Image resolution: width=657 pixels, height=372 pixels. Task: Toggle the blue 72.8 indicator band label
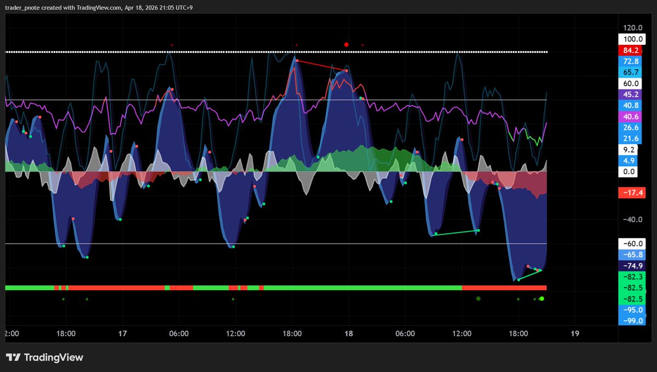click(631, 61)
